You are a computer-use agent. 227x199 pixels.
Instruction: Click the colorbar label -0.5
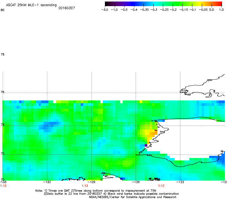click(x=124, y=10)
